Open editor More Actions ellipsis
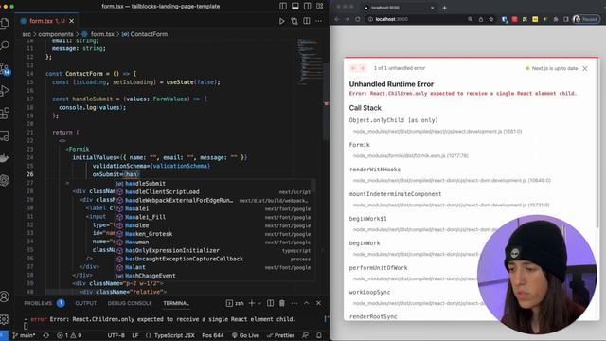606x341 pixels. pyautogui.click(x=318, y=21)
